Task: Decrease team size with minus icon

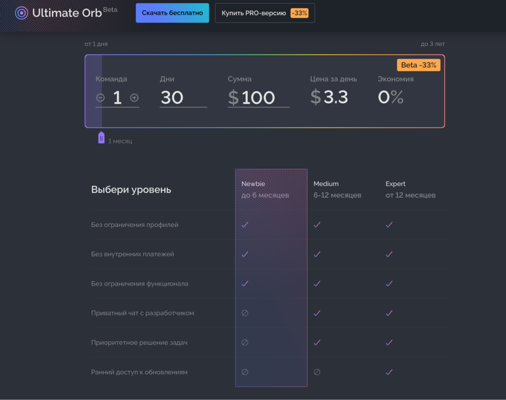Action: (100, 97)
